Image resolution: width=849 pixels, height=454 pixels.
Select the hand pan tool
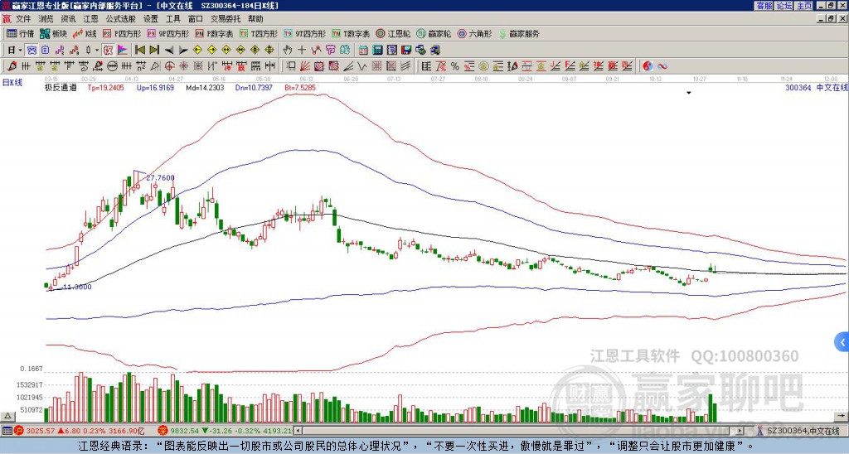tap(288, 51)
